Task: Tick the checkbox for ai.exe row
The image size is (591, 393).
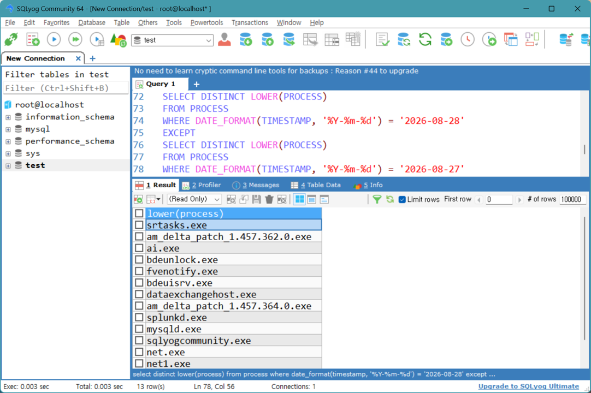Action: tap(139, 248)
